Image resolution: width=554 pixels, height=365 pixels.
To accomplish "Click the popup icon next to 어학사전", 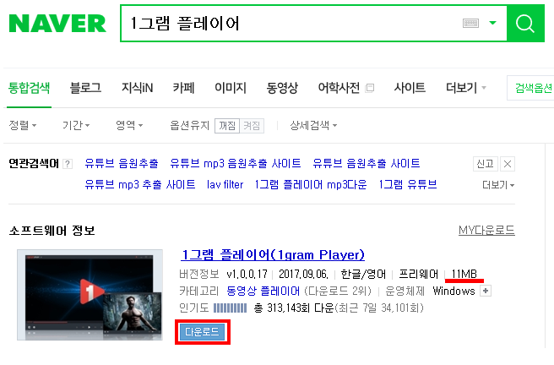I will [x=370, y=88].
